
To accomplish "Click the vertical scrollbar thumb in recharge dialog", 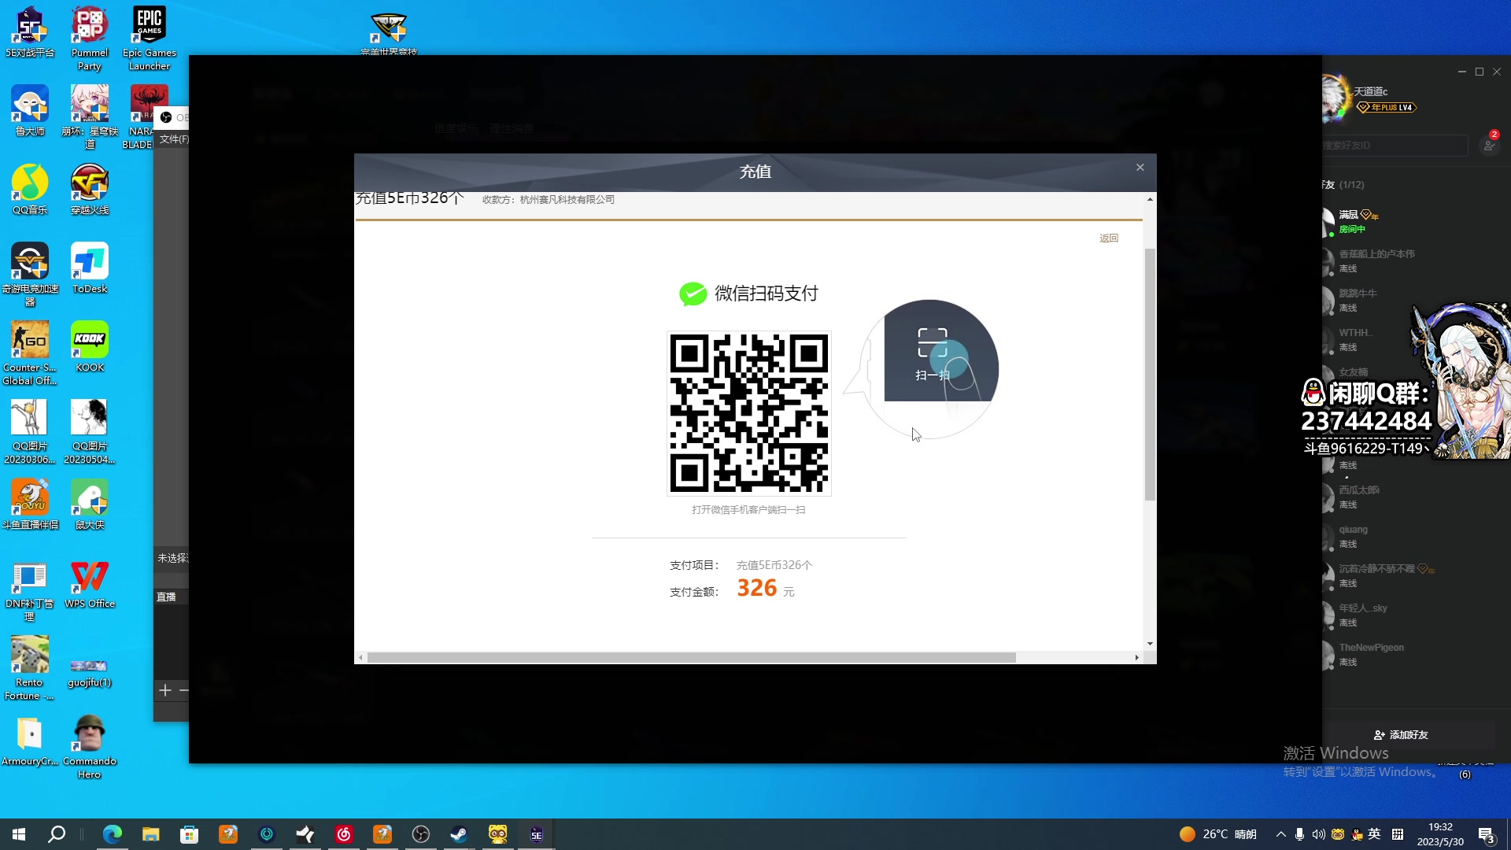I will [1150, 374].
